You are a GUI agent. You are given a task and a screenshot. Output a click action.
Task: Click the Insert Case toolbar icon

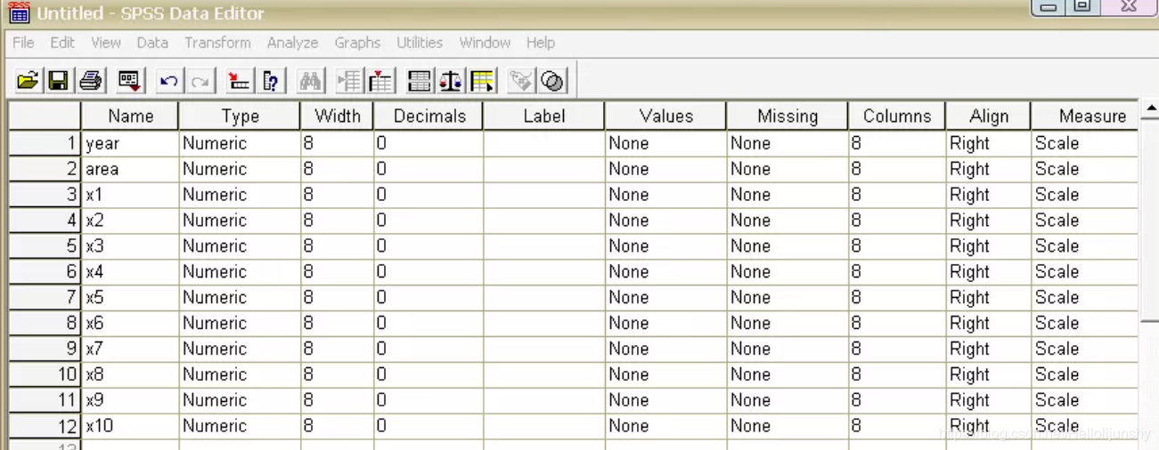point(348,82)
